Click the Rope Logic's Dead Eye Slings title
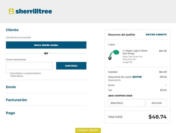176x133 pixels. (x=135, y=52)
